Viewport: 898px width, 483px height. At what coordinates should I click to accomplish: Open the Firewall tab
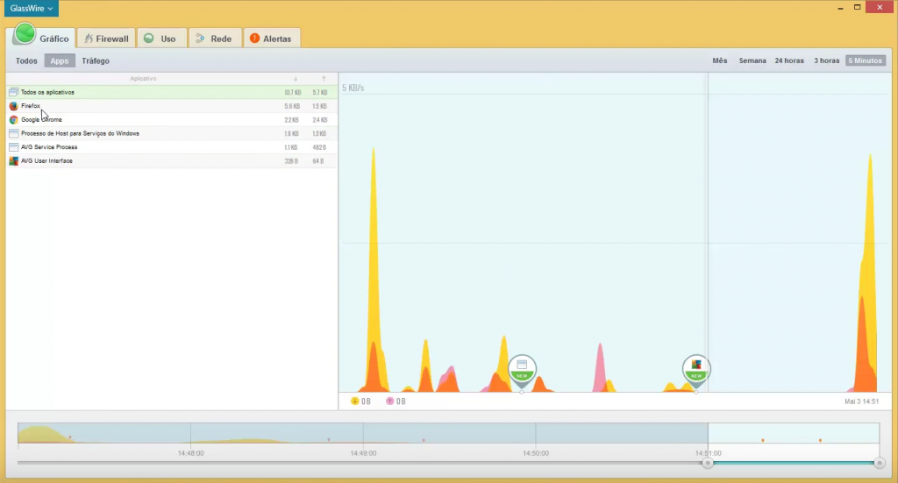[106, 39]
